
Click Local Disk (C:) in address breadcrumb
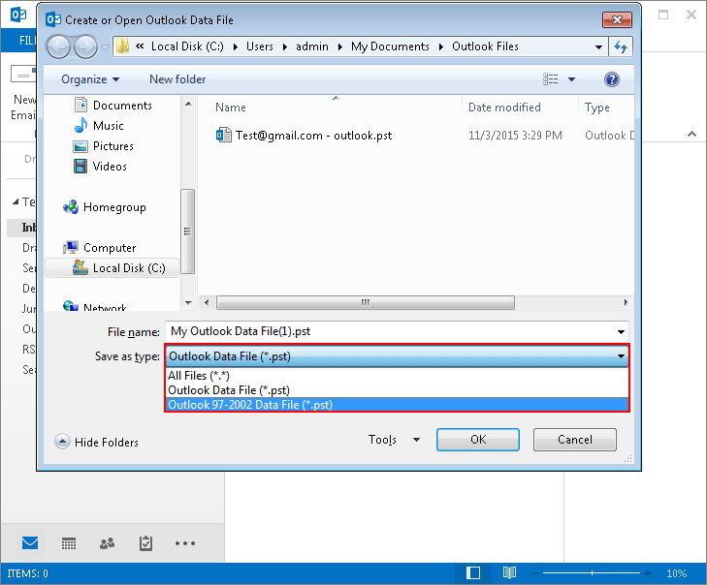pyautogui.click(x=187, y=46)
